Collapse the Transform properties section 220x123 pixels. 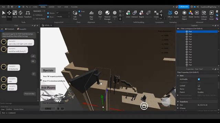(178, 102)
